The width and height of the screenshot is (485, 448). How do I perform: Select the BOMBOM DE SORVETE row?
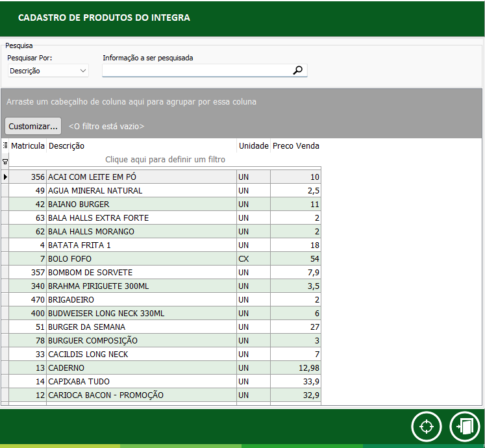coord(165,272)
